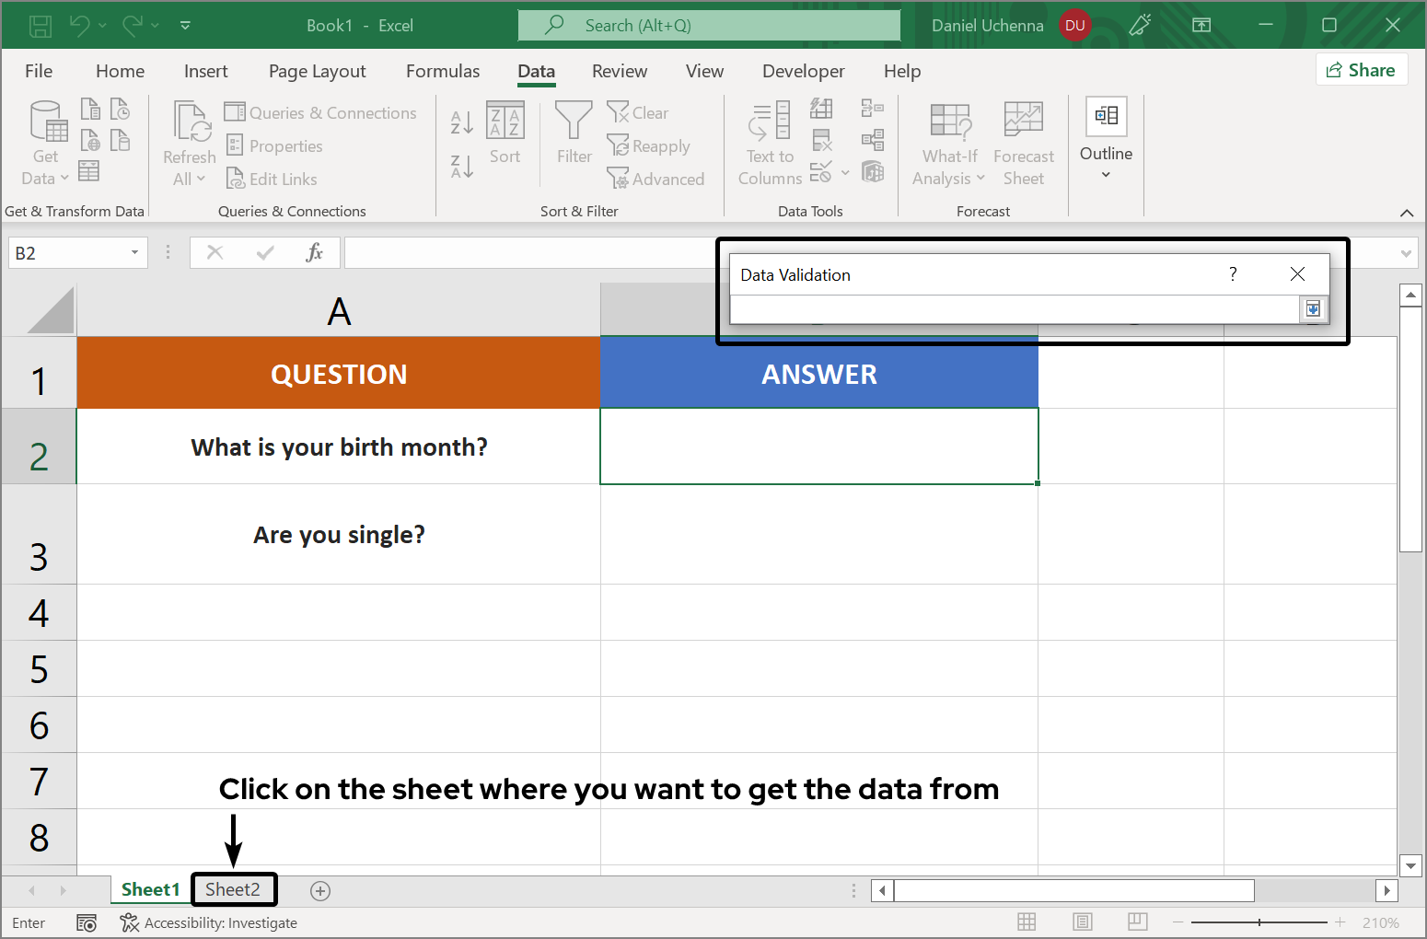The width and height of the screenshot is (1427, 939).
Task: Click the Forecast Sheet icon
Action: click(x=1023, y=140)
